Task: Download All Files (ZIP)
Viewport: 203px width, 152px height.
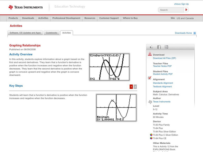Action: point(164,58)
